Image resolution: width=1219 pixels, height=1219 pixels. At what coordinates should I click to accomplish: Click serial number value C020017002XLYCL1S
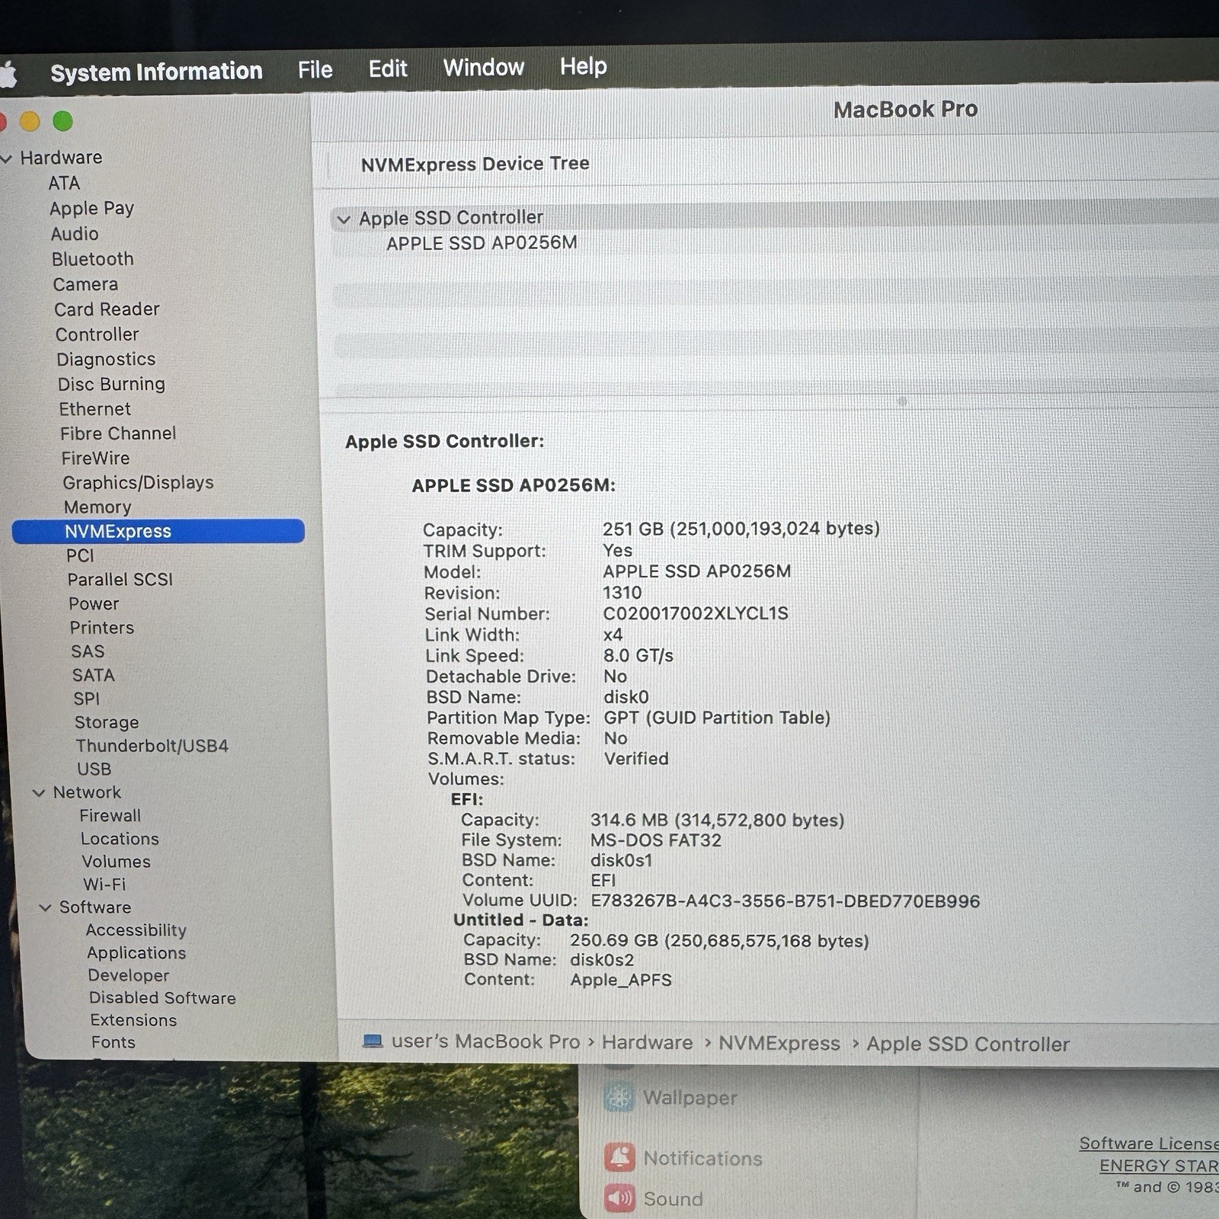click(696, 613)
